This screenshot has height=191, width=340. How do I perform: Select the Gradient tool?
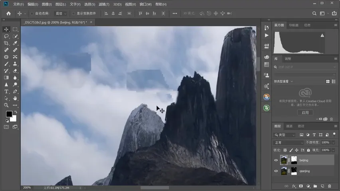tap(6, 78)
